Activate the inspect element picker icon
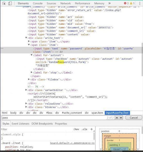143x152 pixels. 4,4
